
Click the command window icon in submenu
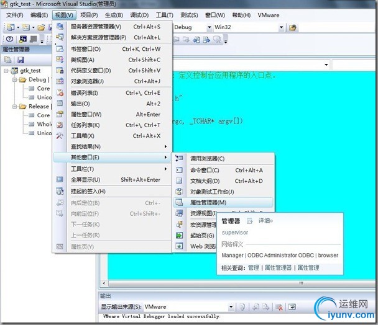click(179, 170)
